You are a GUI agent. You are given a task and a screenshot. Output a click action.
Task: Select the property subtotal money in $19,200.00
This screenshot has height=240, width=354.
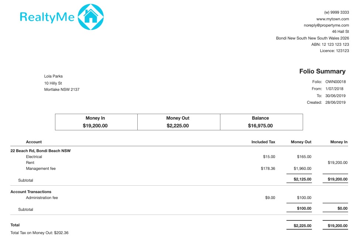point(337,179)
